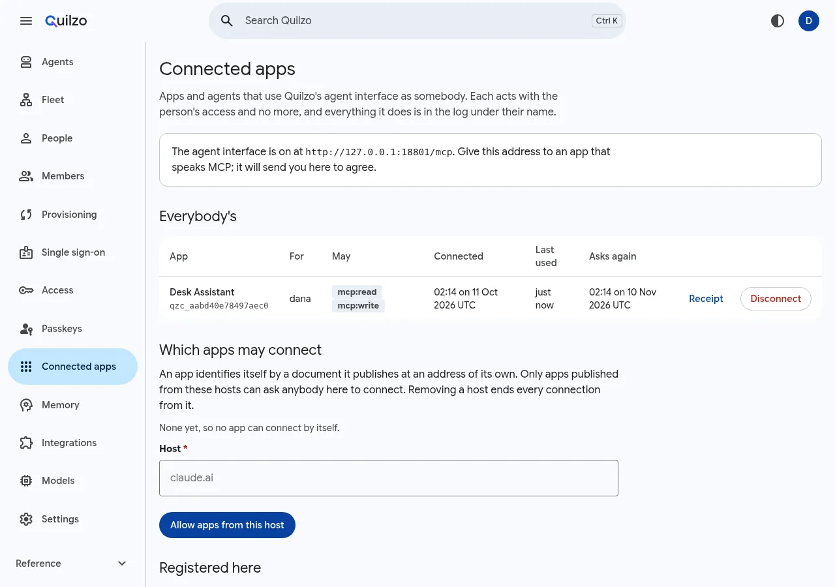Toggle dark/light theme icon
Viewport: 835px width, 587px height.
778,21
